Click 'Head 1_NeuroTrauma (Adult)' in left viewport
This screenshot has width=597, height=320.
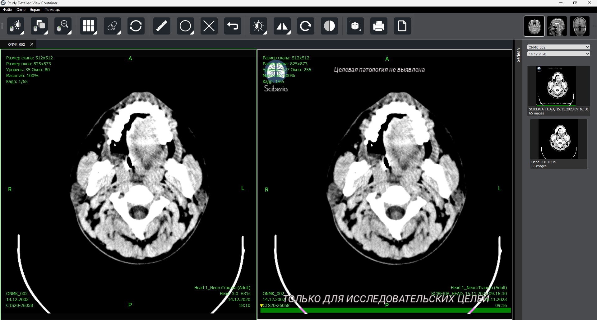(222, 288)
